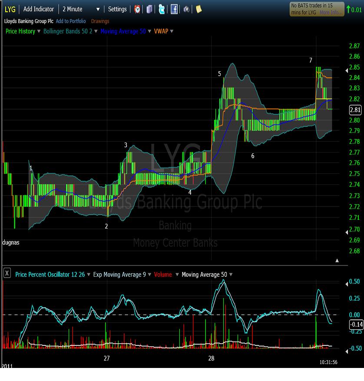Expand the Volume indicator arrow
Screen dimensions: 364x381
click(x=177, y=275)
